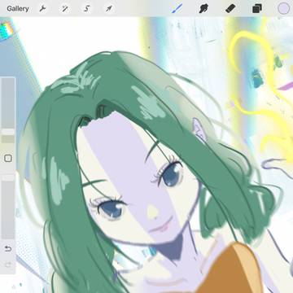Activate the Transform arrow tool

[109, 9]
